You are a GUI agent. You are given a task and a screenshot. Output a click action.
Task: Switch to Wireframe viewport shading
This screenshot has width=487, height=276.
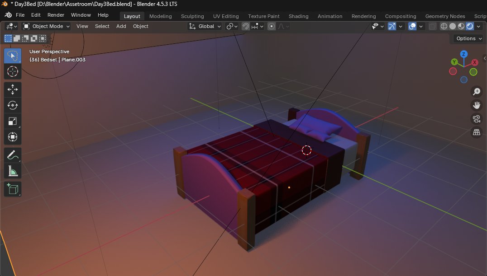click(x=444, y=26)
